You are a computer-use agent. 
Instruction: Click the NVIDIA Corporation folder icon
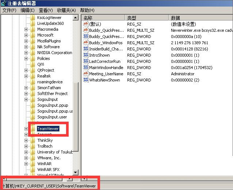(33, 53)
